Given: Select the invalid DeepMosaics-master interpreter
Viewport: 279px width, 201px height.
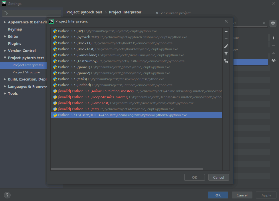Looking at the screenshot, I should click(136, 97).
